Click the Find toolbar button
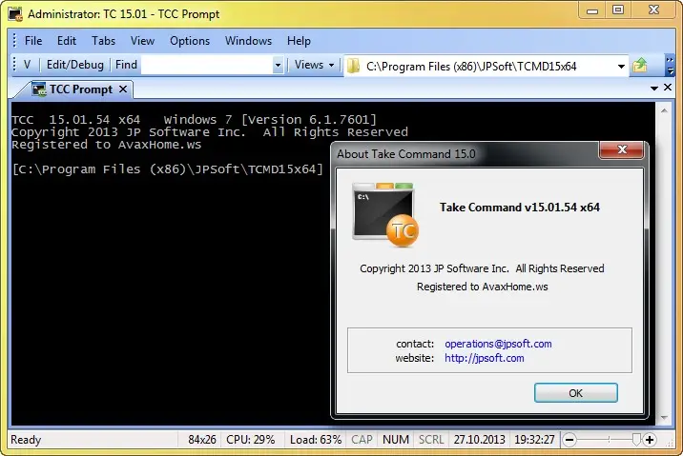 coord(126,65)
